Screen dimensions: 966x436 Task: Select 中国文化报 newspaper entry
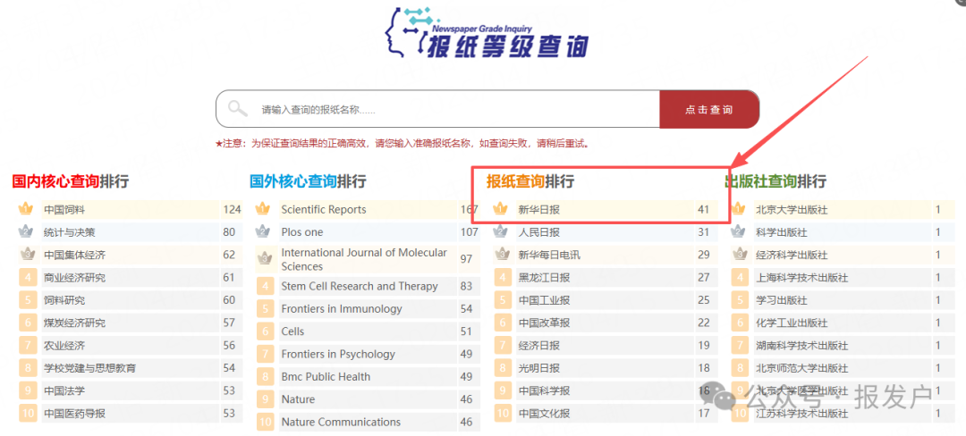coord(544,414)
